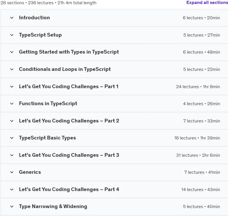Click the 5 lectures • 40min label
228x216 pixels.
[202, 207]
